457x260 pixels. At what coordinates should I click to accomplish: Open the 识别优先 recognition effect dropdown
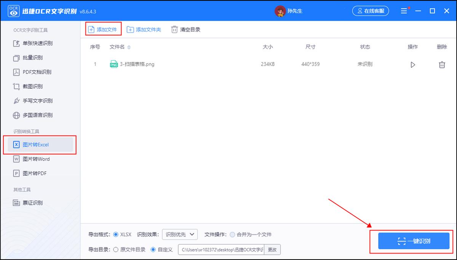pyautogui.click(x=180, y=234)
